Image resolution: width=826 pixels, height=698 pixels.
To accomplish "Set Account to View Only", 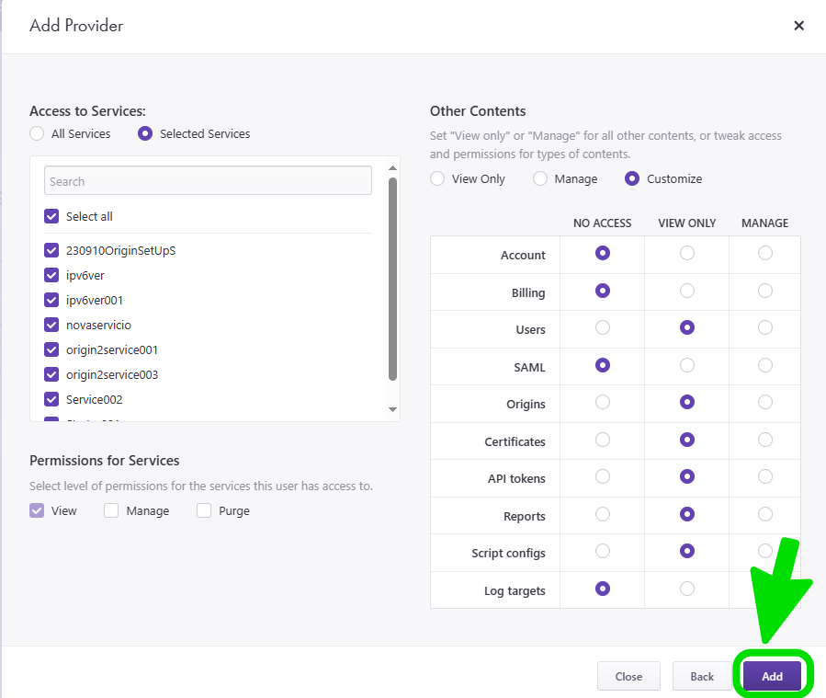I will tap(687, 253).
